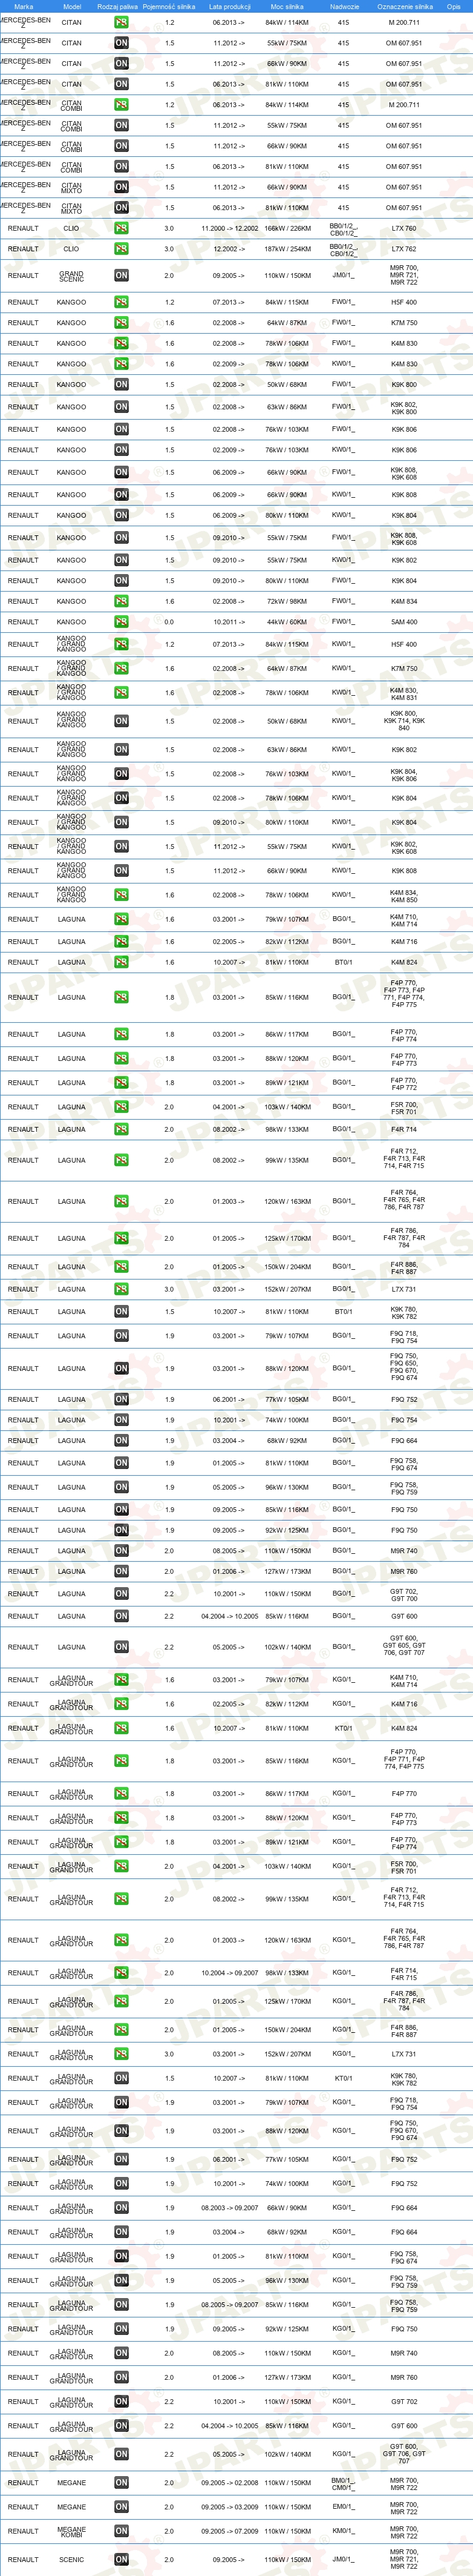Screen dimensions: 473x2576
Task: Click the 'L7X 762' engine code cell
Action: (404, 249)
